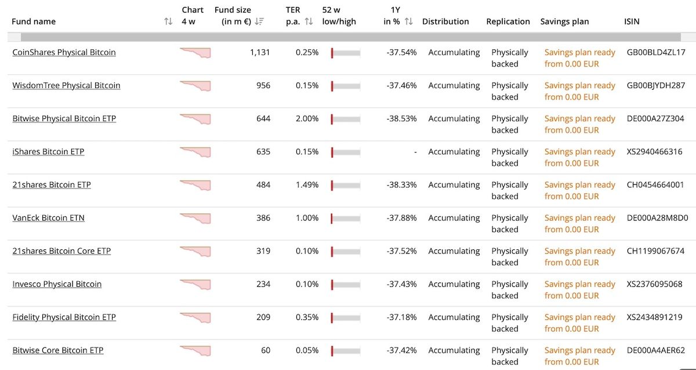Screen dimensions: 696x370
Task: Click the horizontal gray scrollbar
Action: tap(348, 37)
